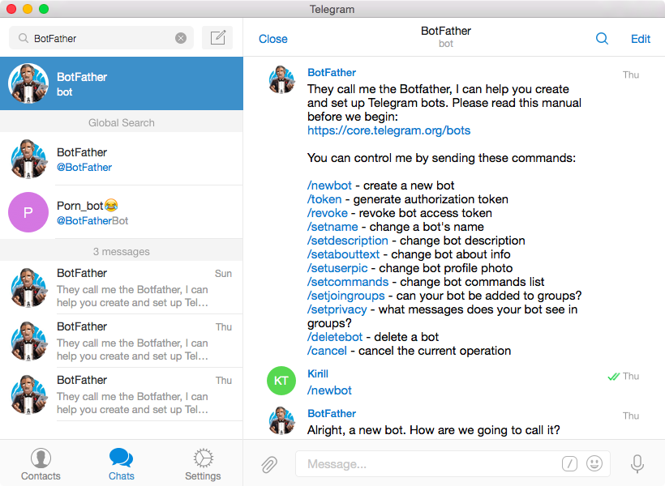Image resolution: width=665 pixels, height=486 pixels.
Task: Click Edit in chat header
Action: click(641, 39)
